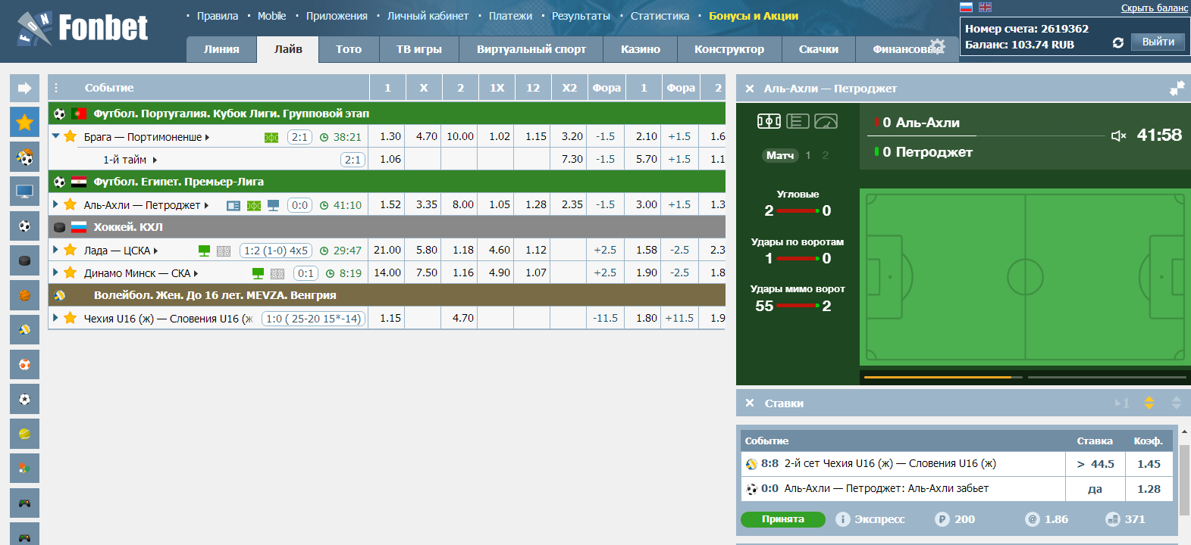The image size is (1191, 545).
Task: Log out with the Выйти button
Action: click(x=1158, y=42)
